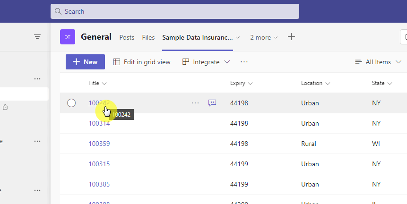Open the top sidebar item ellipsis menu

tap(37, 78)
